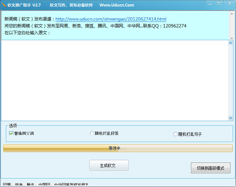Click the 选项 group label
The image size is (236, 187).
tap(13, 126)
